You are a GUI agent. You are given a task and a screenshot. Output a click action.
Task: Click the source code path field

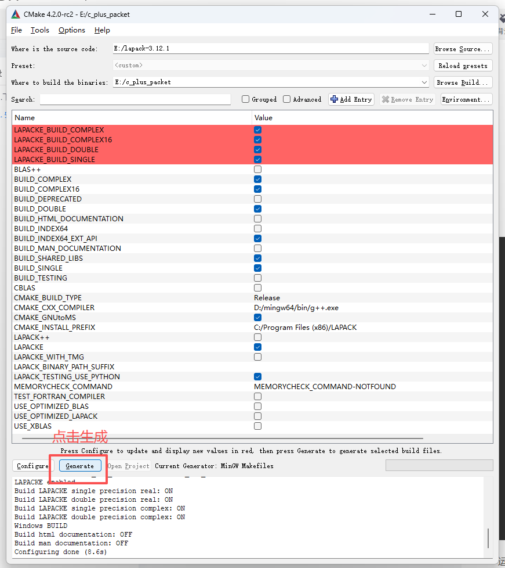tap(271, 49)
